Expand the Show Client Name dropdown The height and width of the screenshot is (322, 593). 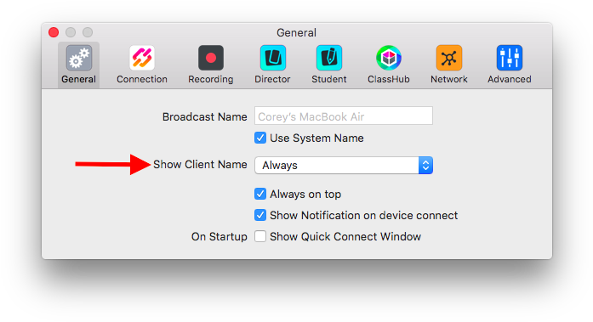pos(344,166)
